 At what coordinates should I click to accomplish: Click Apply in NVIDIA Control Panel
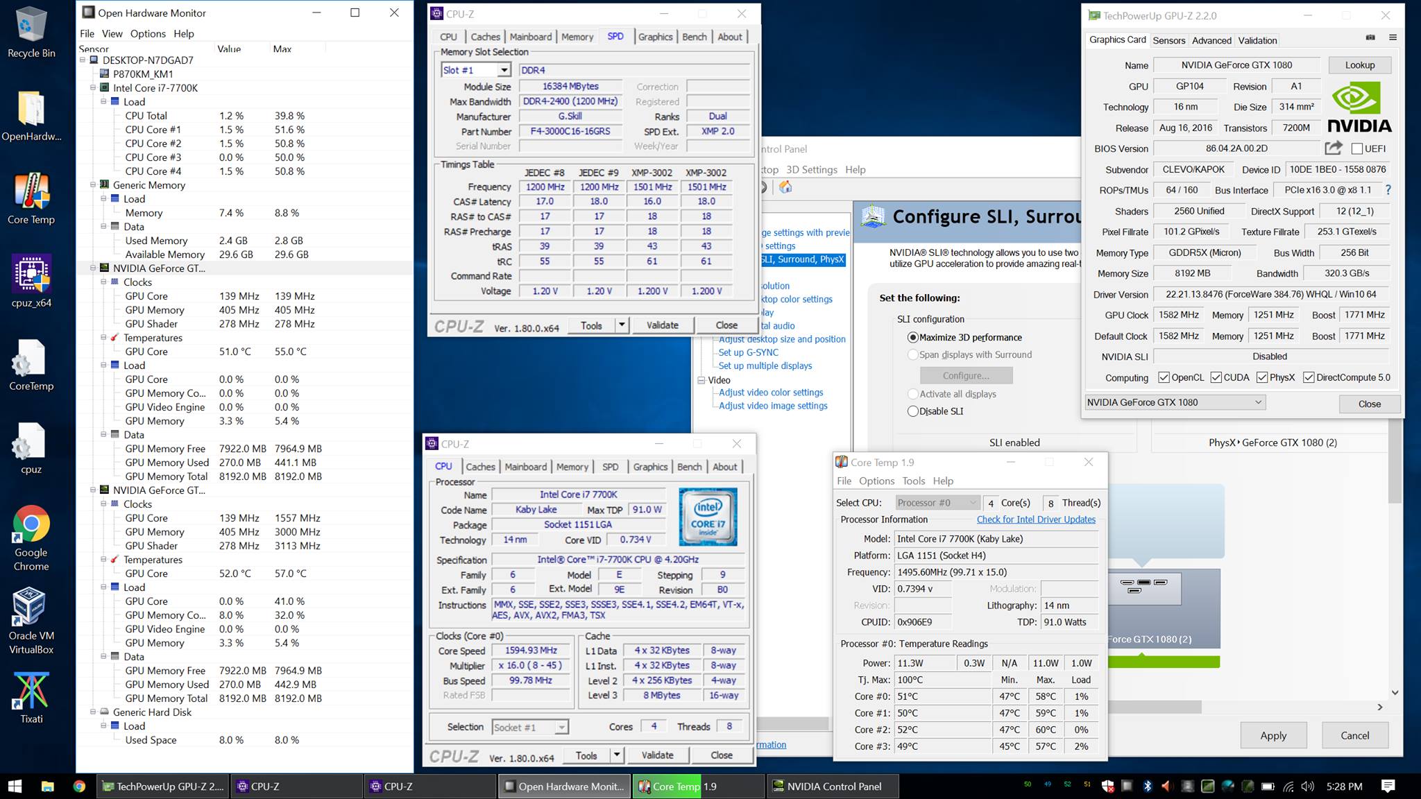point(1273,735)
